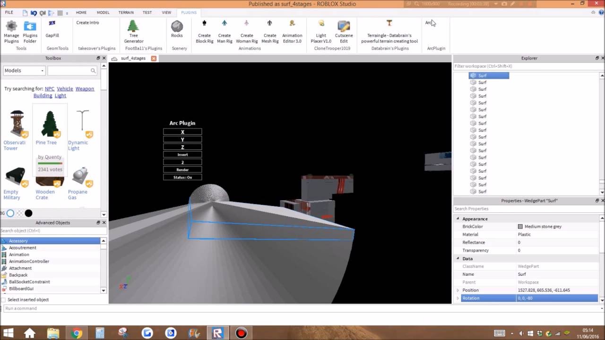The height and width of the screenshot is (340, 605).
Task: Click Create Block Rig
Action: 205,32
